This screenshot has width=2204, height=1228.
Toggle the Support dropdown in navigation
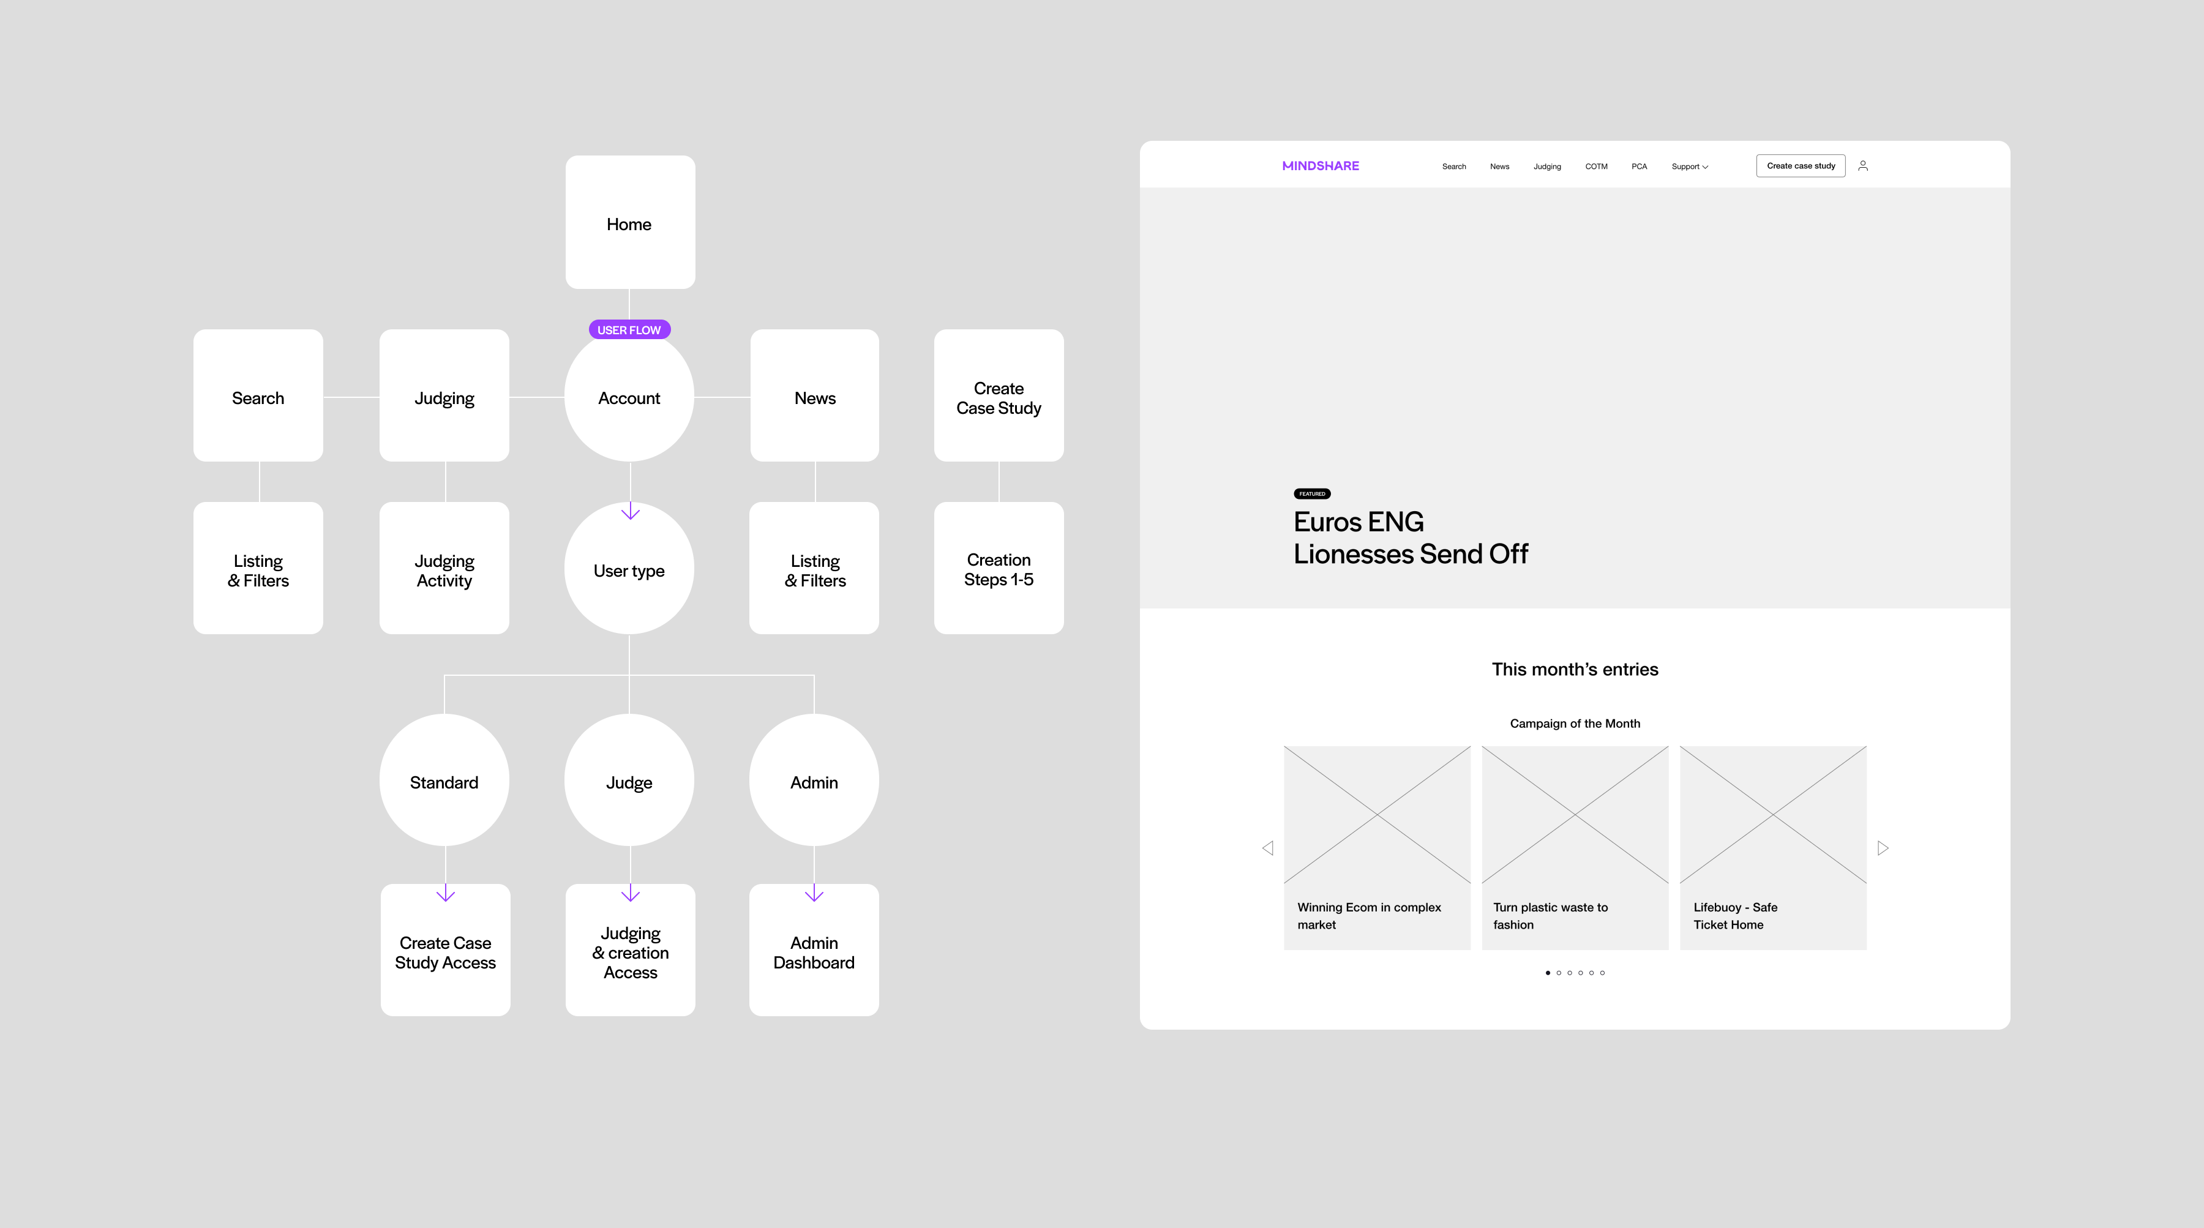tap(1689, 167)
